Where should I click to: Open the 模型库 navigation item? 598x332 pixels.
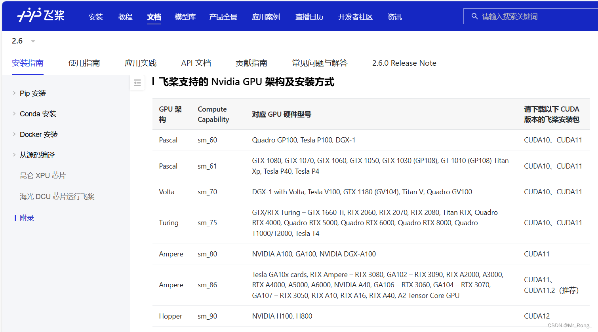(185, 17)
